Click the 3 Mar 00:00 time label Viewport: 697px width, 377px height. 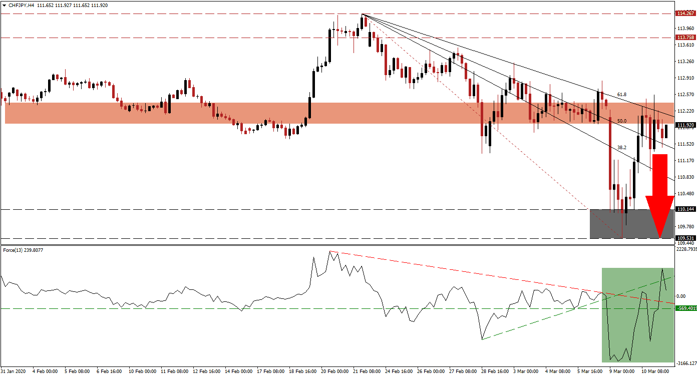526,372
